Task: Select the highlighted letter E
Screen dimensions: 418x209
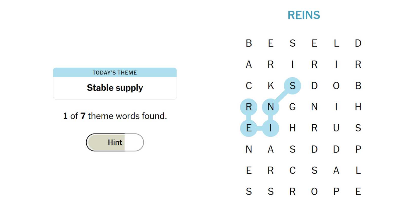Action: pos(249,128)
